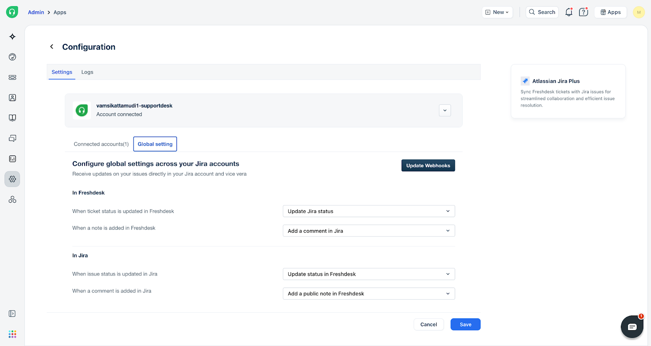Expand the vamsikattamudi1-supportdesk account card
Image resolution: width=651 pixels, height=346 pixels.
pyautogui.click(x=445, y=110)
